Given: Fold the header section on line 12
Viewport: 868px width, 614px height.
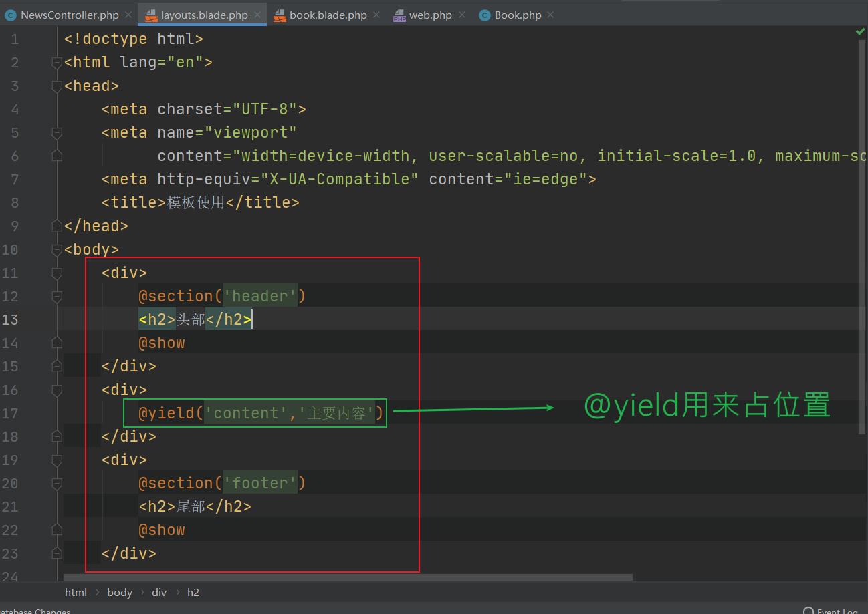Looking at the screenshot, I should pos(57,297).
